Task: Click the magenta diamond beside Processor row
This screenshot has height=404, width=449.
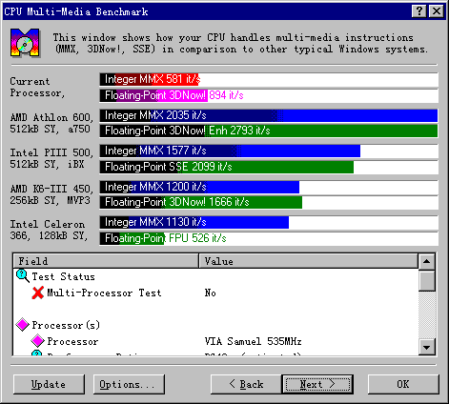Action: click(37, 341)
